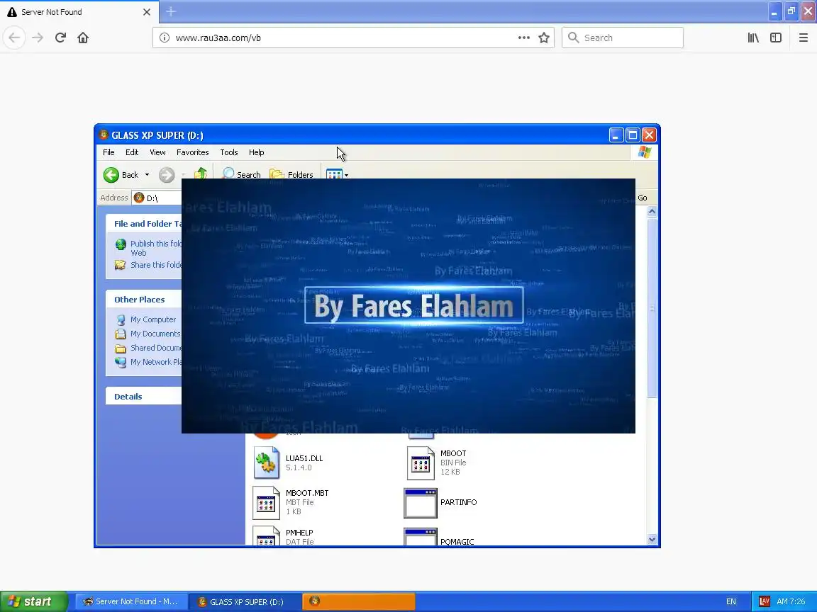Click the Details panel header

144,396
